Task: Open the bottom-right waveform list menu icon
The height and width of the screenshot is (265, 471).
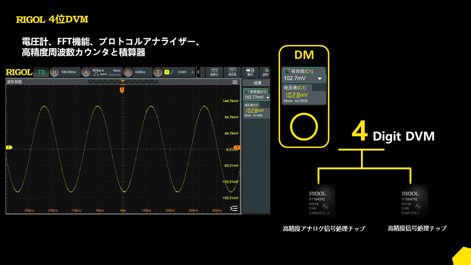Action: click(234, 209)
